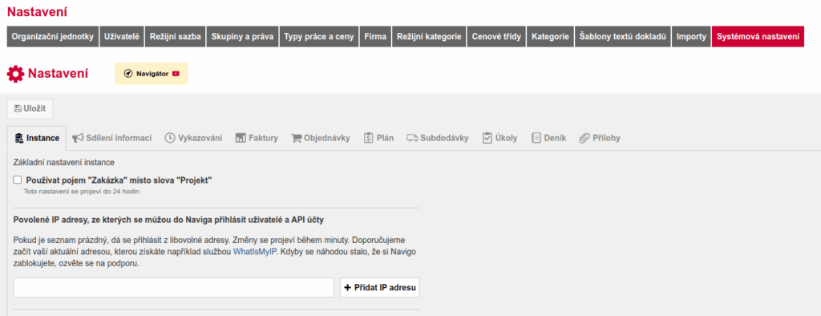Click into the IP address input field
The width and height of the screenshot is (821, 316).
click(x=174, y=288)
